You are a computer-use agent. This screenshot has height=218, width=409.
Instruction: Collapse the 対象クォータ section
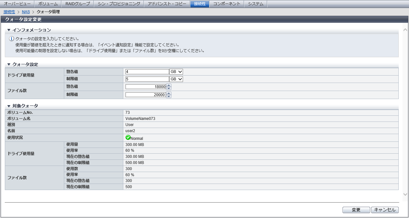(x=9, y=106)
